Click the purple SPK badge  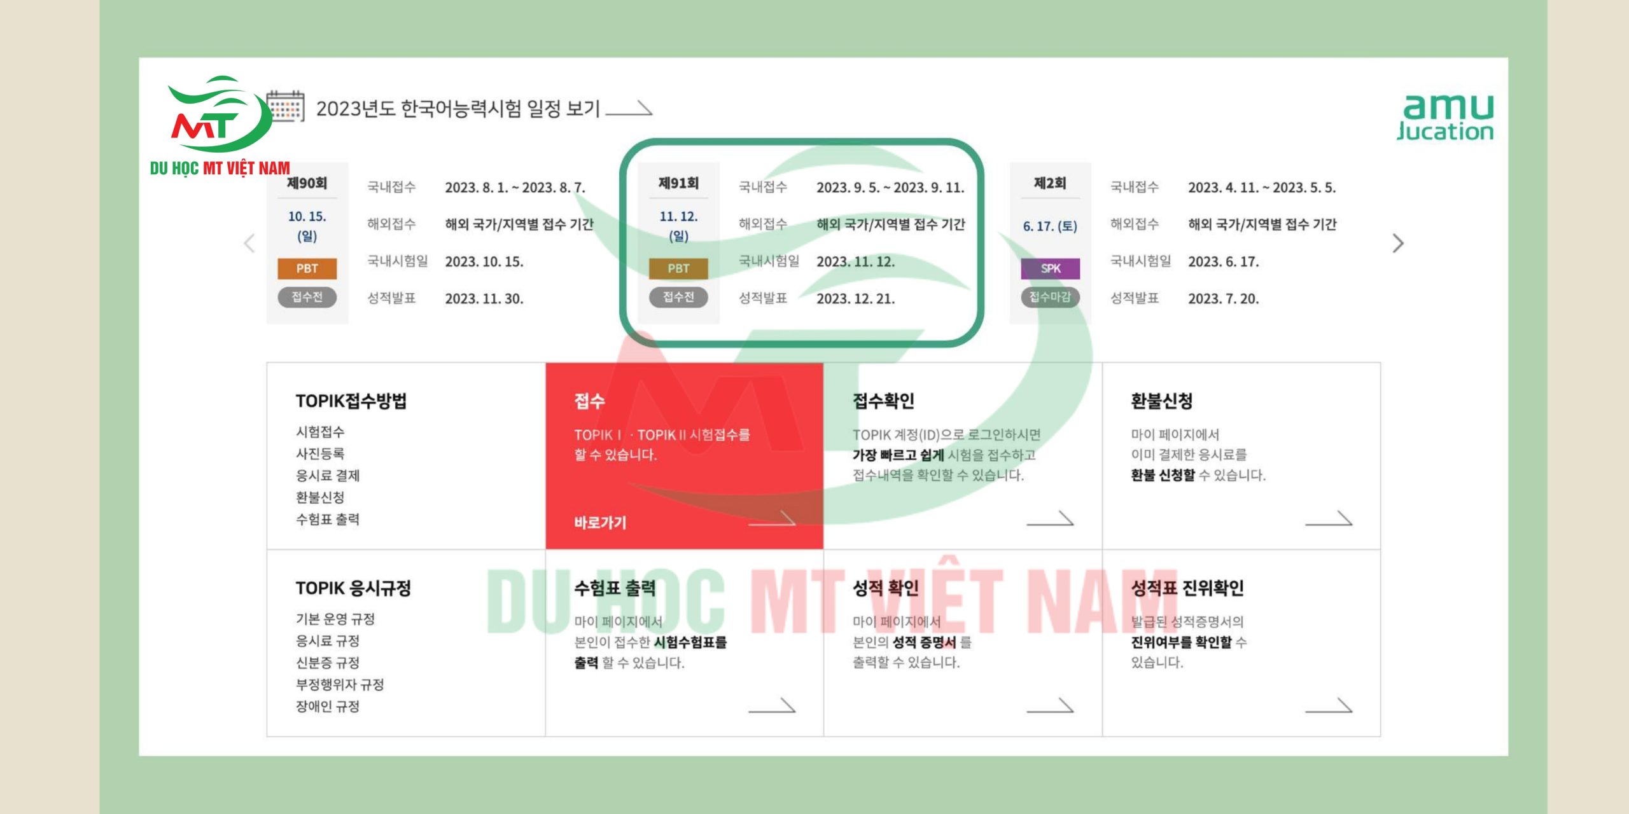point(1050,268)
